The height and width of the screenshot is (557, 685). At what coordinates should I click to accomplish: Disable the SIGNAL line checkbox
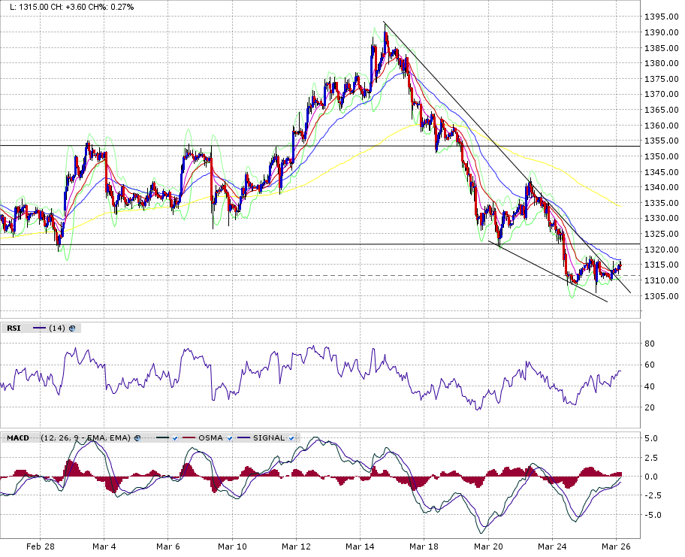click(x=291, y=437)
